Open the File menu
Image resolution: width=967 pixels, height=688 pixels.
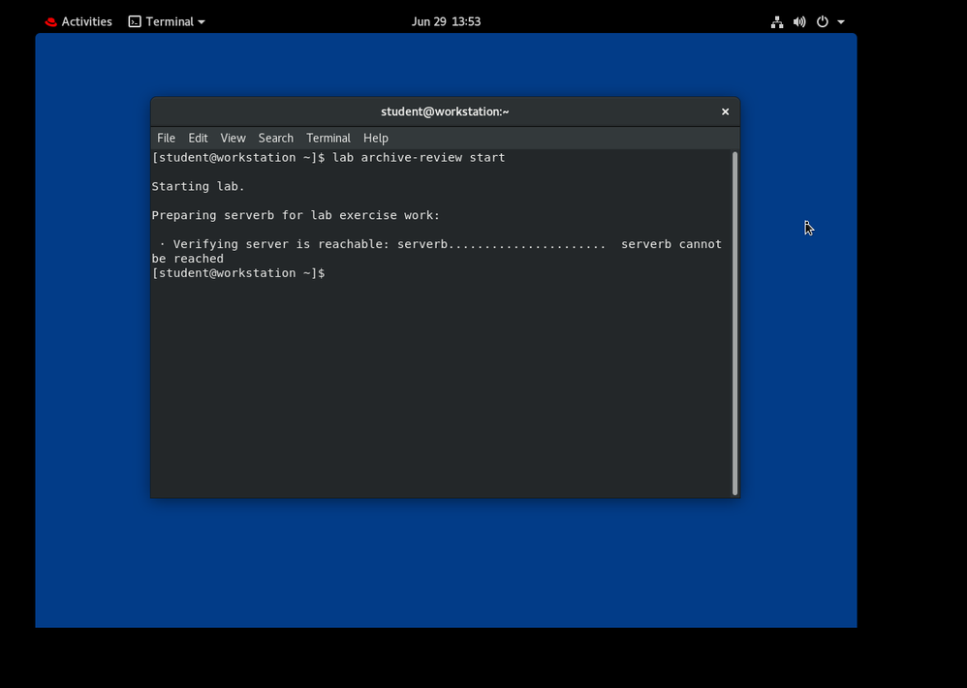coord(166,138)
